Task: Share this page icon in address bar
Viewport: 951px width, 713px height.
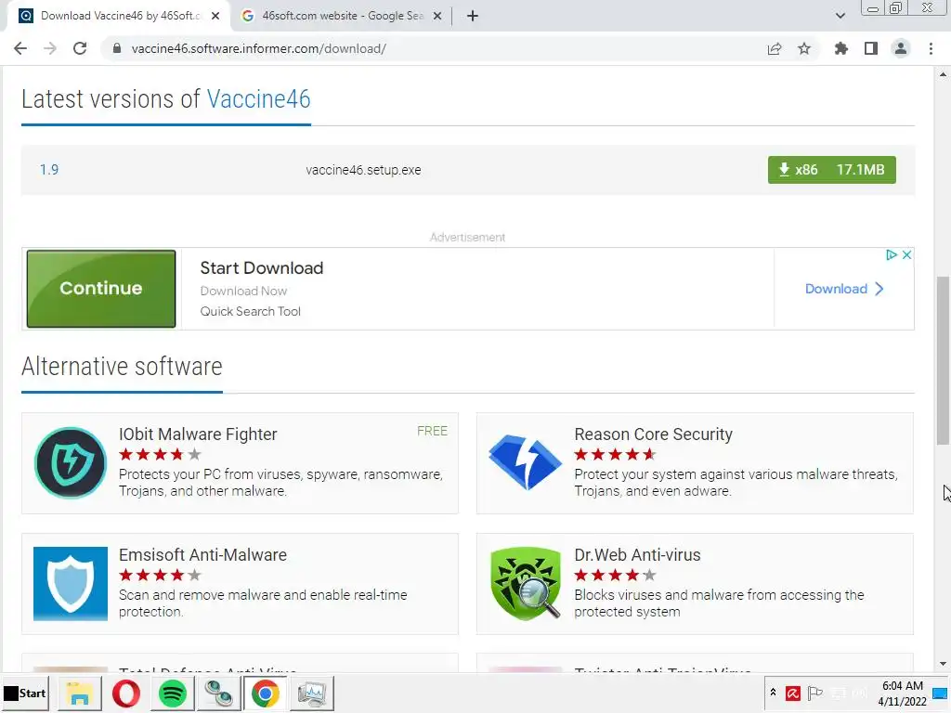Action: coord(774,48)
